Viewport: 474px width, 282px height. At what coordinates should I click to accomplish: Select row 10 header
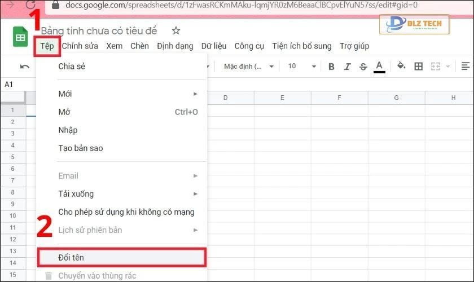tap(12, 216)
